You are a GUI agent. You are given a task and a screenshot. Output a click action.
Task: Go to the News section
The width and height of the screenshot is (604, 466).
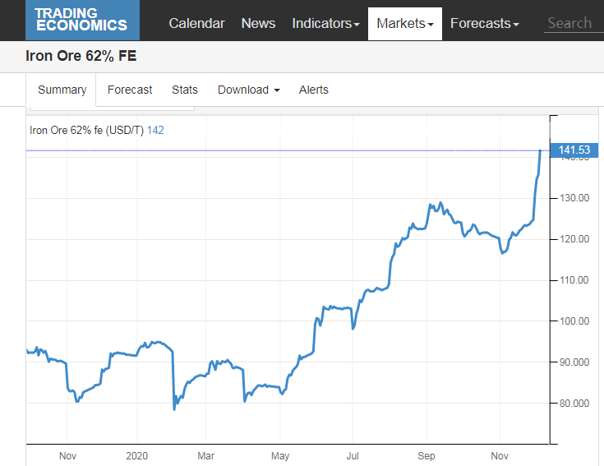pos(258,23)
